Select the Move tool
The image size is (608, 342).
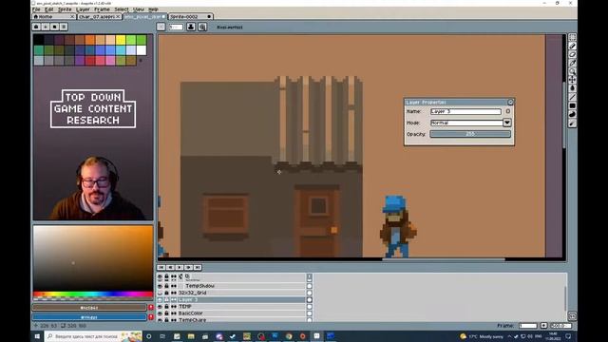coord(572,80)
